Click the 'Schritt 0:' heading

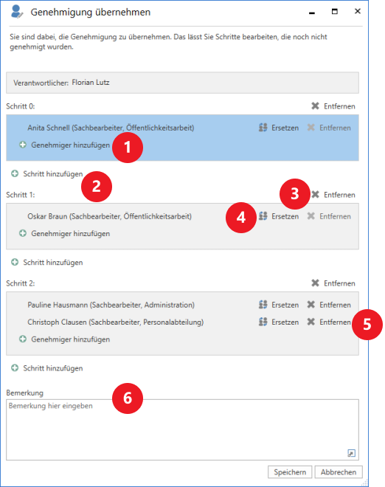(x=21, y=106)
